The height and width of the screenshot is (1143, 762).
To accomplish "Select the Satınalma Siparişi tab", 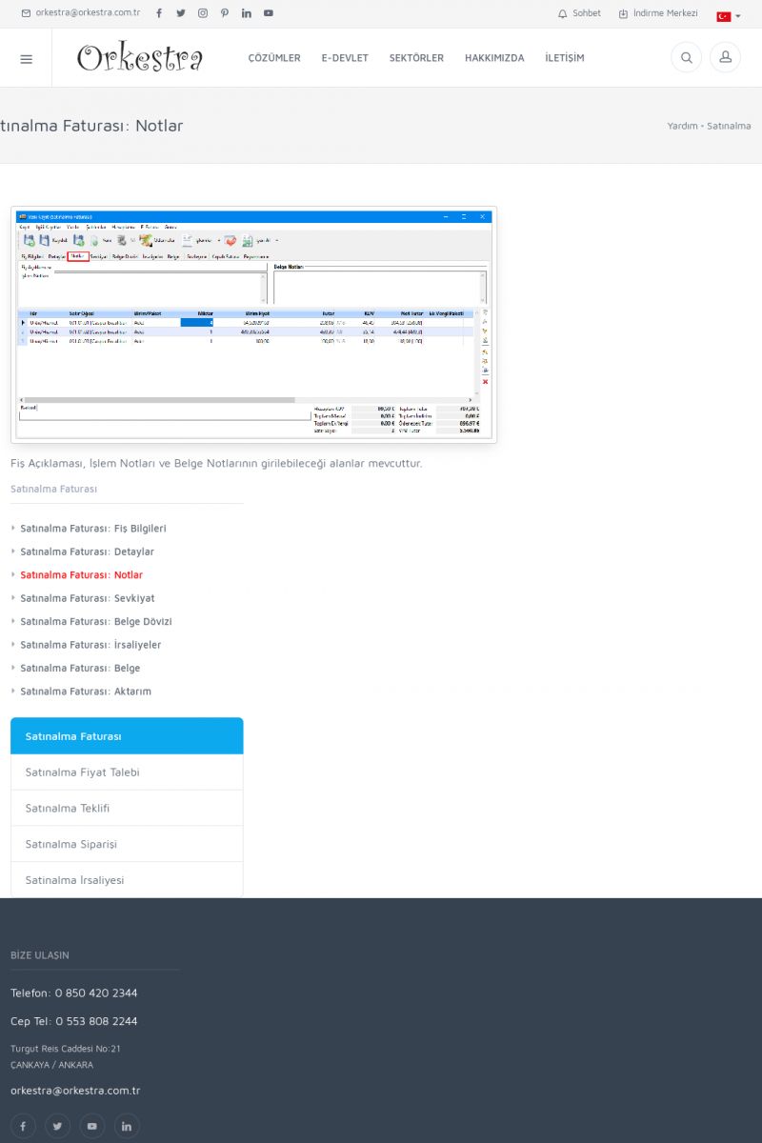I will click(x=71, y=844).
